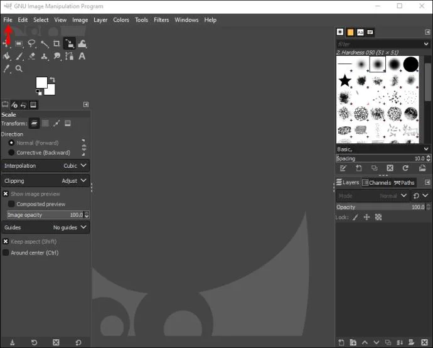Open tool options tab configuration menu
The width and height of the screenshot is (433, 348).
[86, 104]
